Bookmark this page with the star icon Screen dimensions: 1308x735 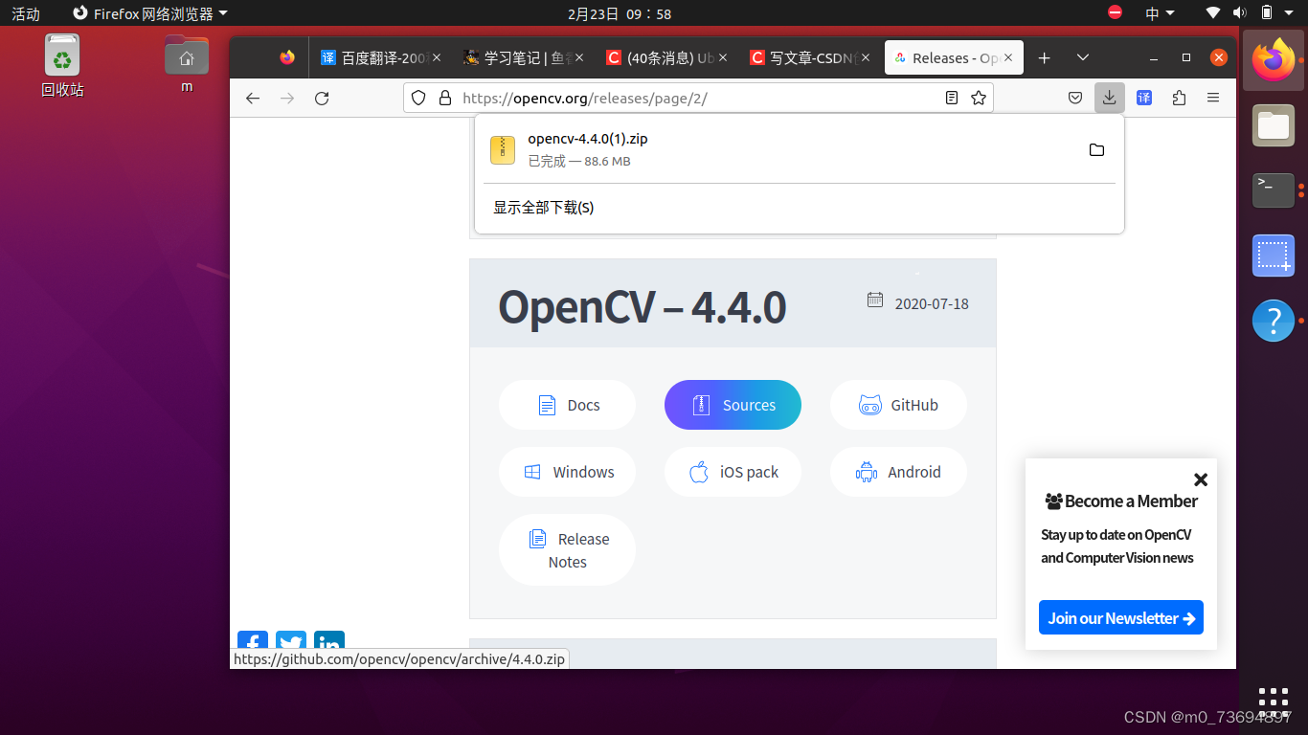(978, 98)
